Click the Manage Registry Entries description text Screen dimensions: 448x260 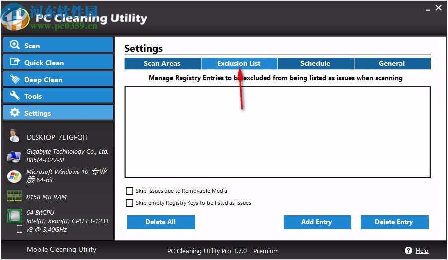[x=276, y=78]
